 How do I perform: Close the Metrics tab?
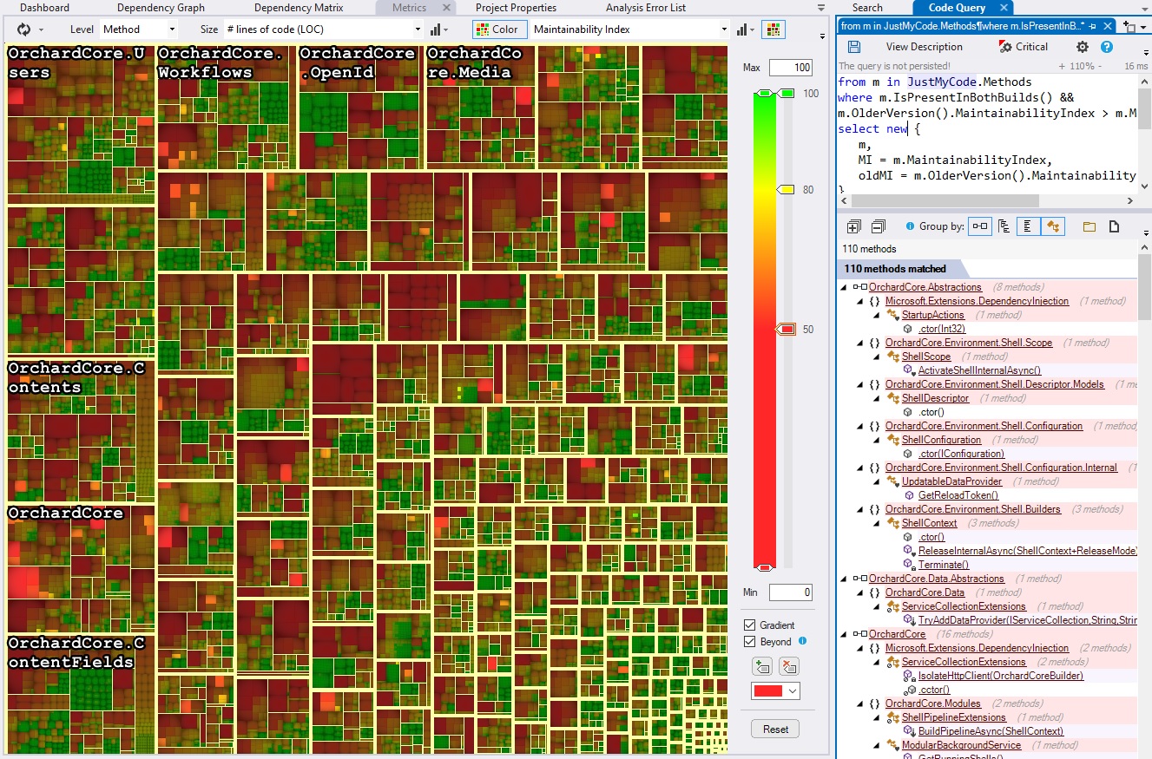click(x=447, y=8)
